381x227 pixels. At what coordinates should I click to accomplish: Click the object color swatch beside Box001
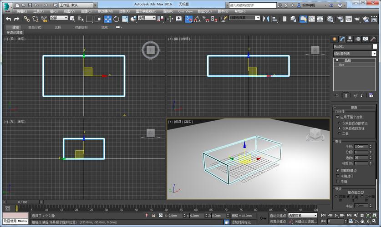[375, 46]
